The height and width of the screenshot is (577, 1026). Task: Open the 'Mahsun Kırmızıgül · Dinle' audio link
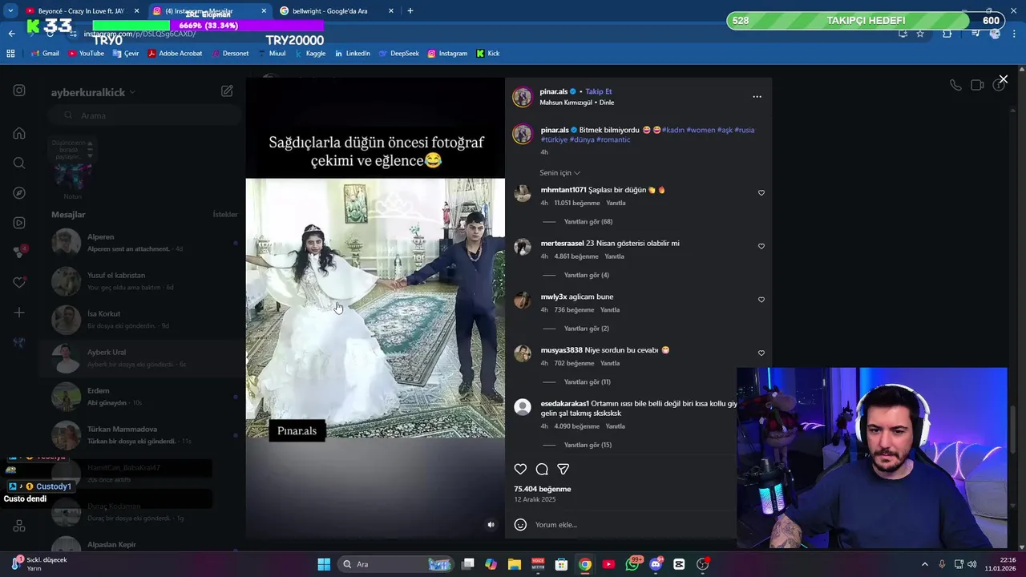577,103
